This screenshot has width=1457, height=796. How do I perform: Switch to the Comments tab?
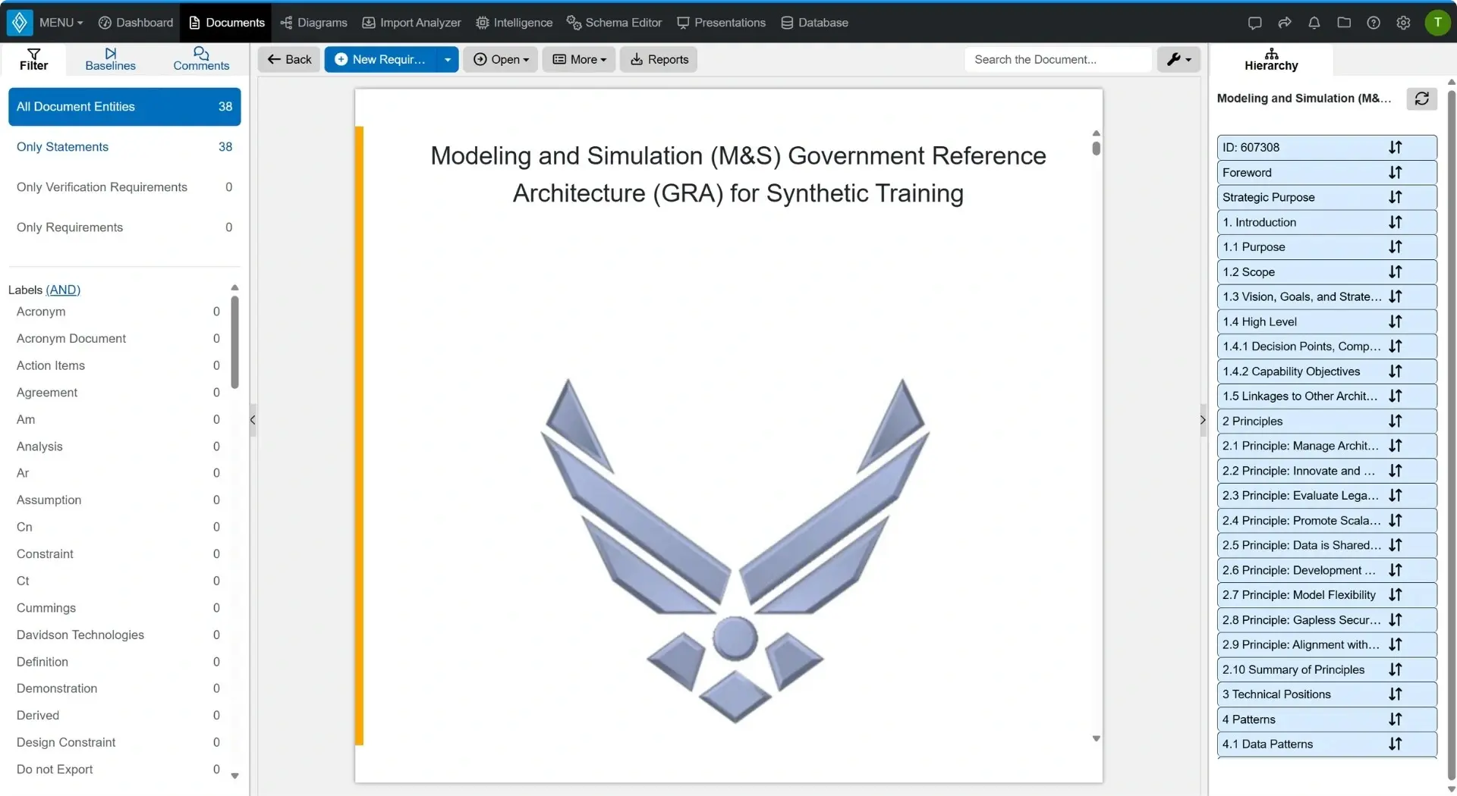tap(200, 59)
